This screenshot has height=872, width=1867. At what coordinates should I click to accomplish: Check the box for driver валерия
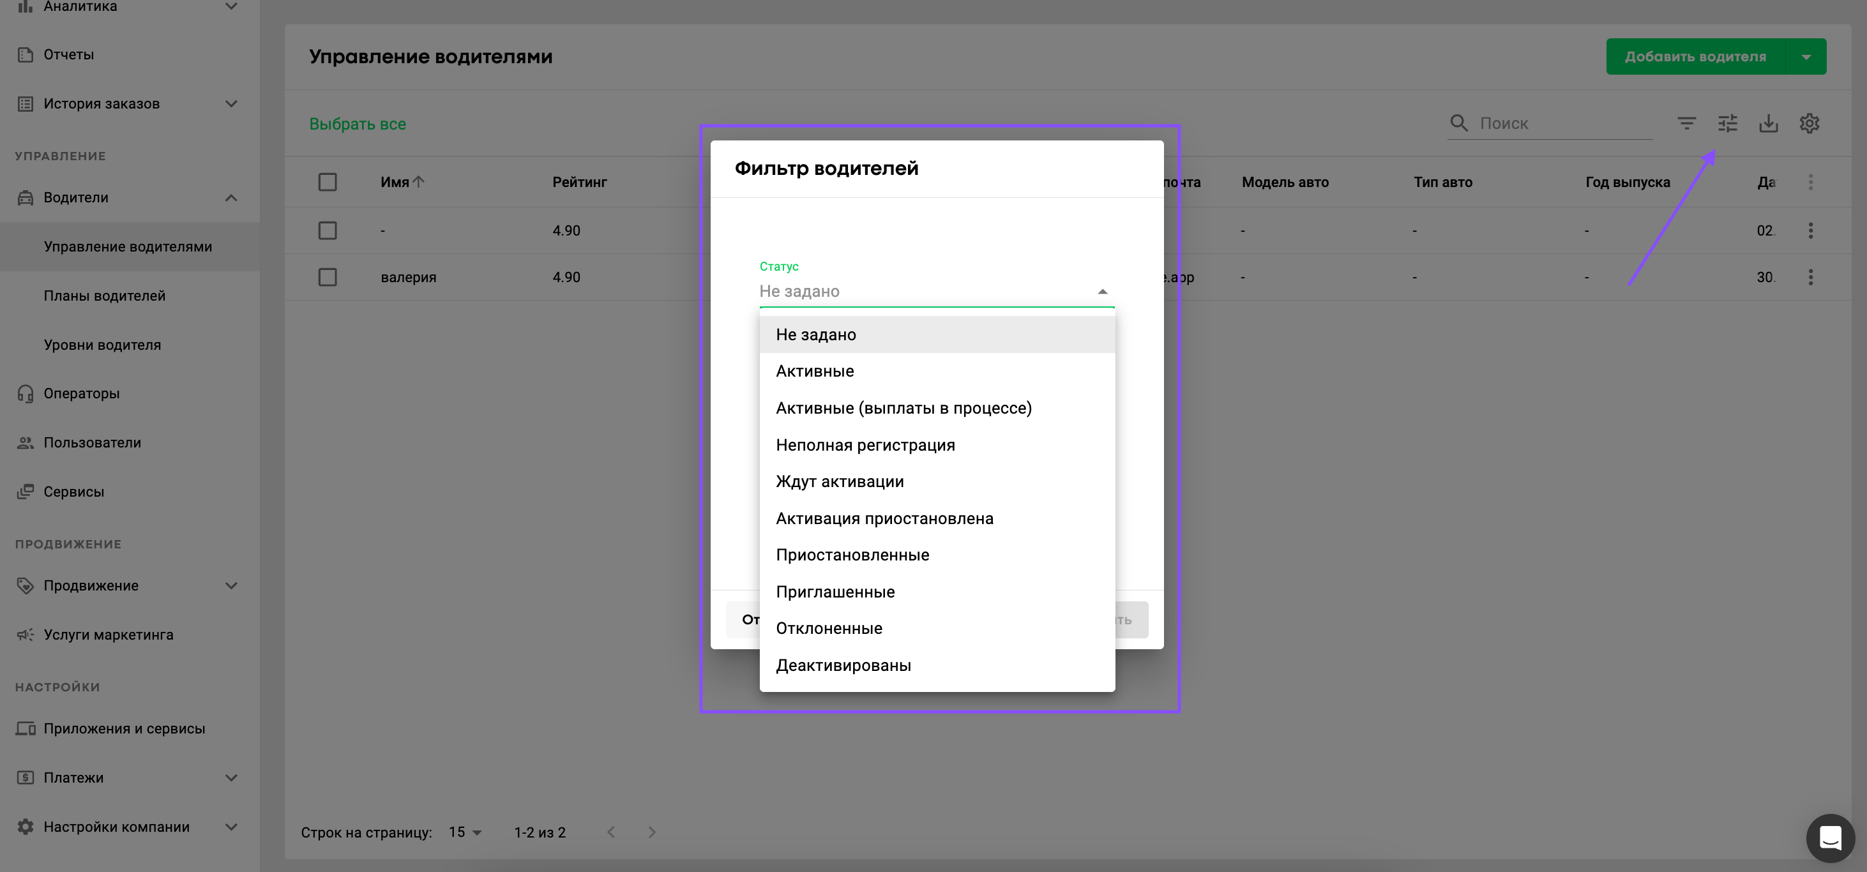(328, 277)
